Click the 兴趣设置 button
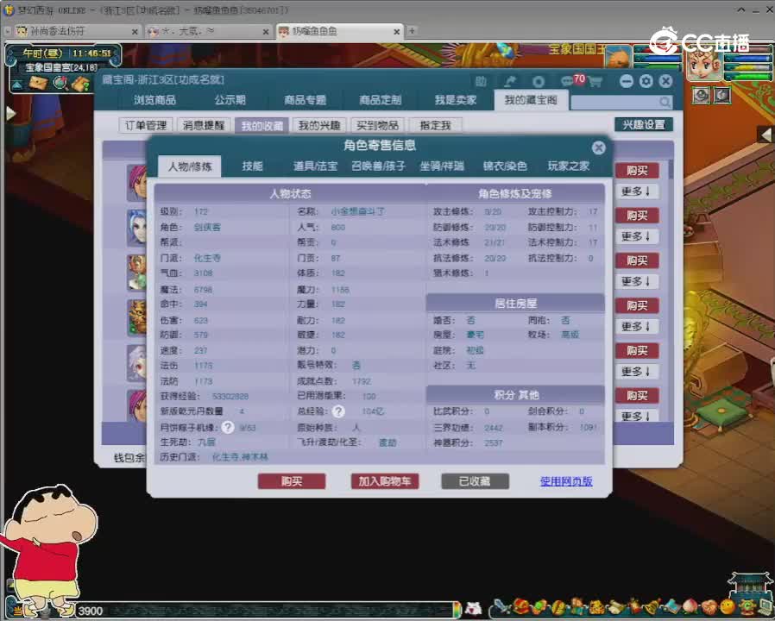Image resolution: width=775 pixels, height=621 pixels. (x=644, y=124)
